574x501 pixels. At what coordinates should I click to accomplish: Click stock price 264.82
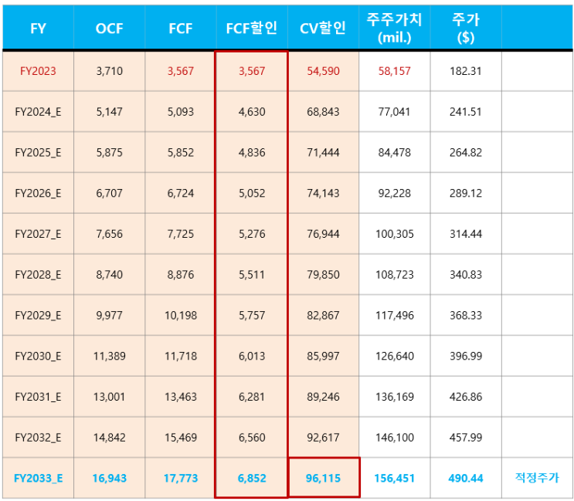click(x=466, y=152)
